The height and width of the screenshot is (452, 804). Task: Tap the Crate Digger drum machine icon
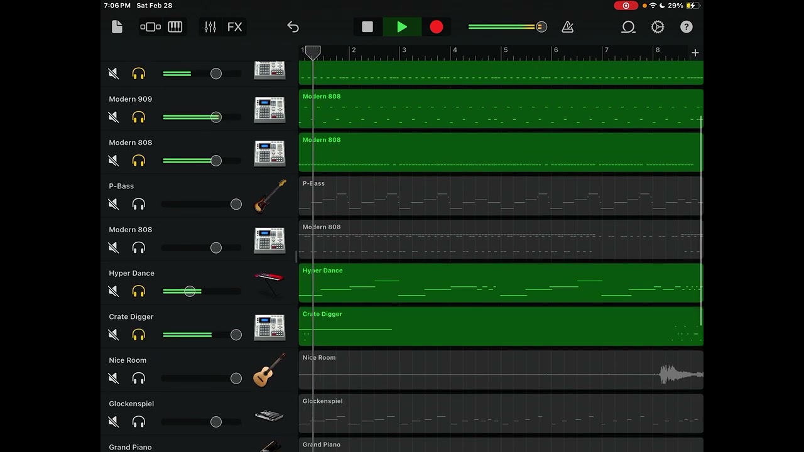(x=269, y=328)
